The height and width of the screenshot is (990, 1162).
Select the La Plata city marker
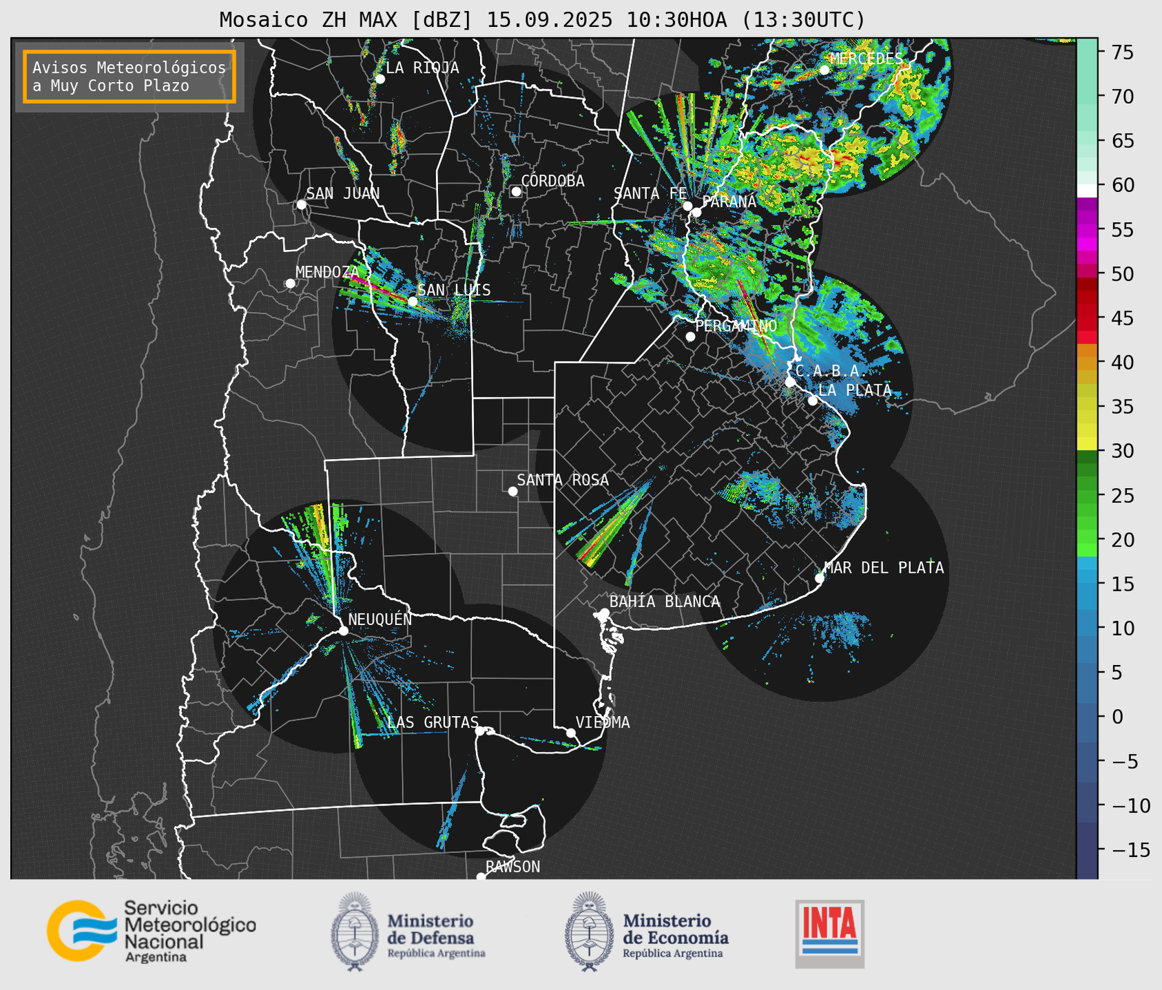point(813,401)
